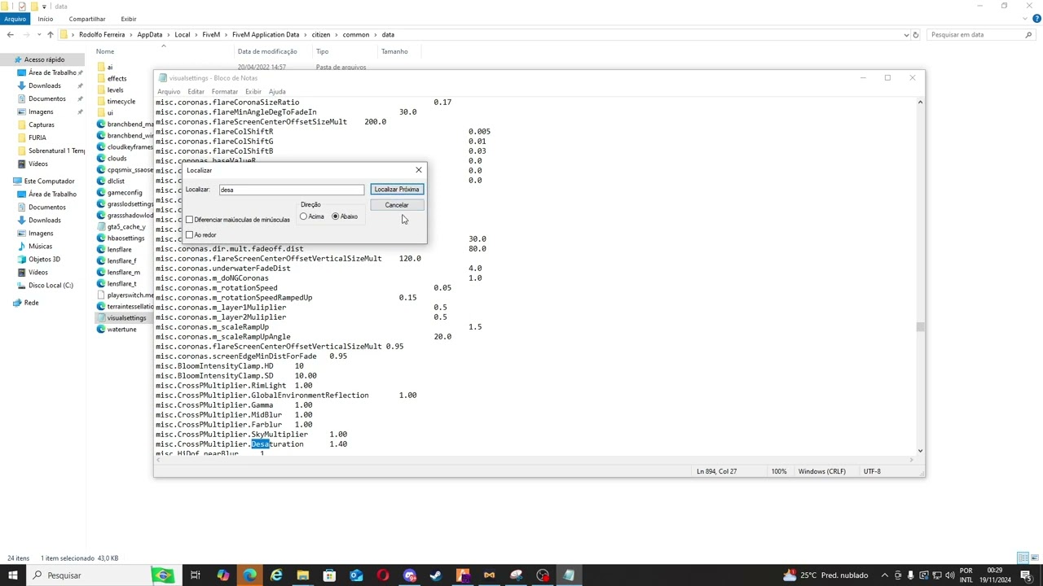
Task: Open Downloads under Acesso rápido
Action: click(45, 85)
